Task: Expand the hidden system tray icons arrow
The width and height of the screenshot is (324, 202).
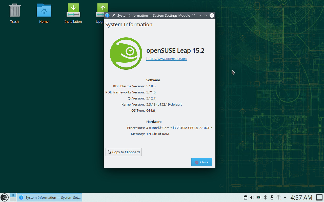Action: pos(285,197)
